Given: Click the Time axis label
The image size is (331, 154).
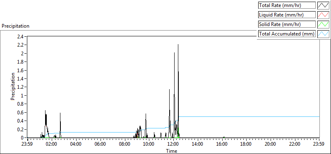Looking at the screenshot, I should click(x=171, y=151).
